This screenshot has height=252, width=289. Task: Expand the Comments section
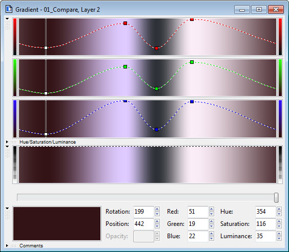click(x=7, y=245)
